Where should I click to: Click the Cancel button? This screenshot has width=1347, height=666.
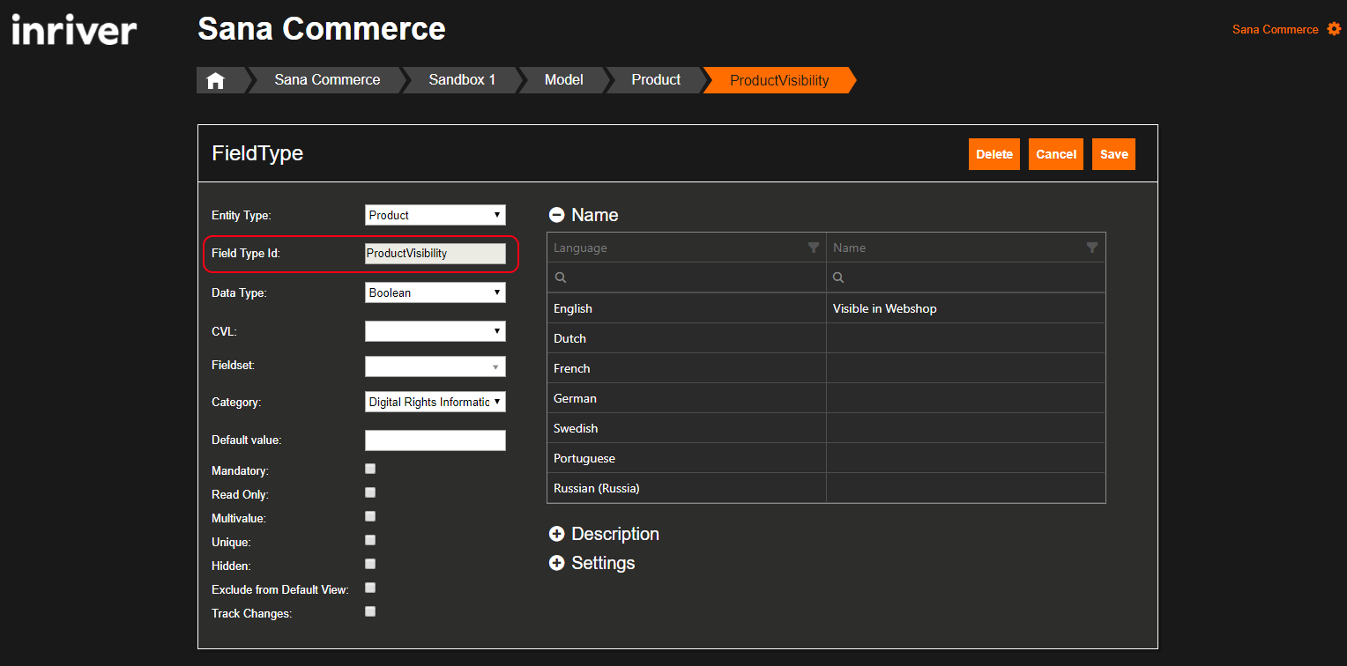coord(1056,154)
